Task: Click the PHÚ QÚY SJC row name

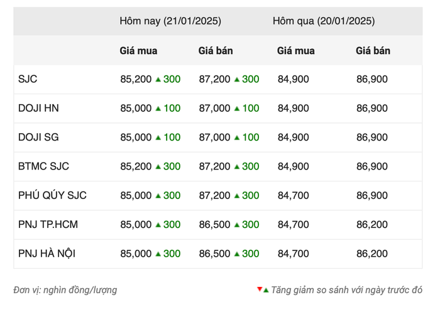Action: pyautogui.click(x=52, y=195)
